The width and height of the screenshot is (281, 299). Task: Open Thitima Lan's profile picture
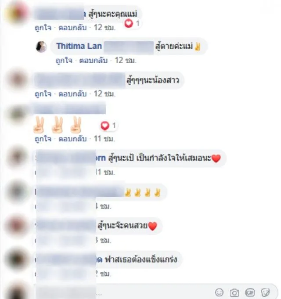[41, 47]
